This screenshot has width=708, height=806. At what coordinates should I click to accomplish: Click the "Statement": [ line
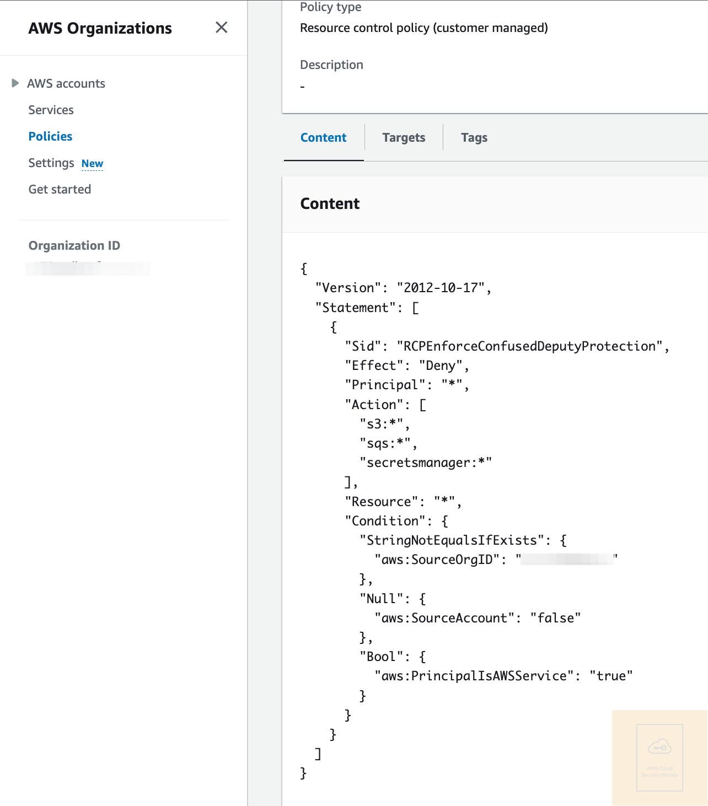point(367,308)
